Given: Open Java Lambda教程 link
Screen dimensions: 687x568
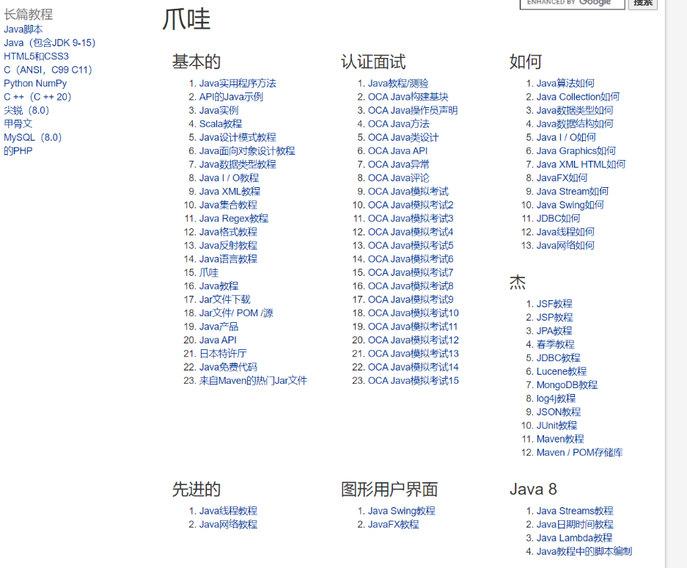Looking at the screenshot, I should click(574, 538).
